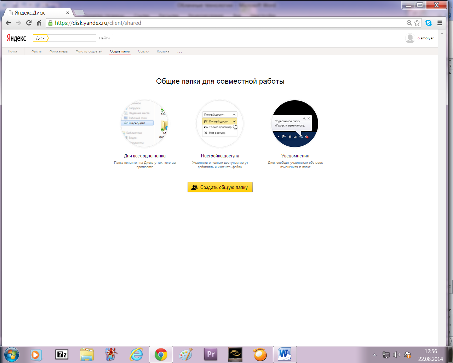The width and height of the screenshot is (453, 363).
Task: Switch to Microsoft Word from the taskbar
Action: [x=285, y=354]
